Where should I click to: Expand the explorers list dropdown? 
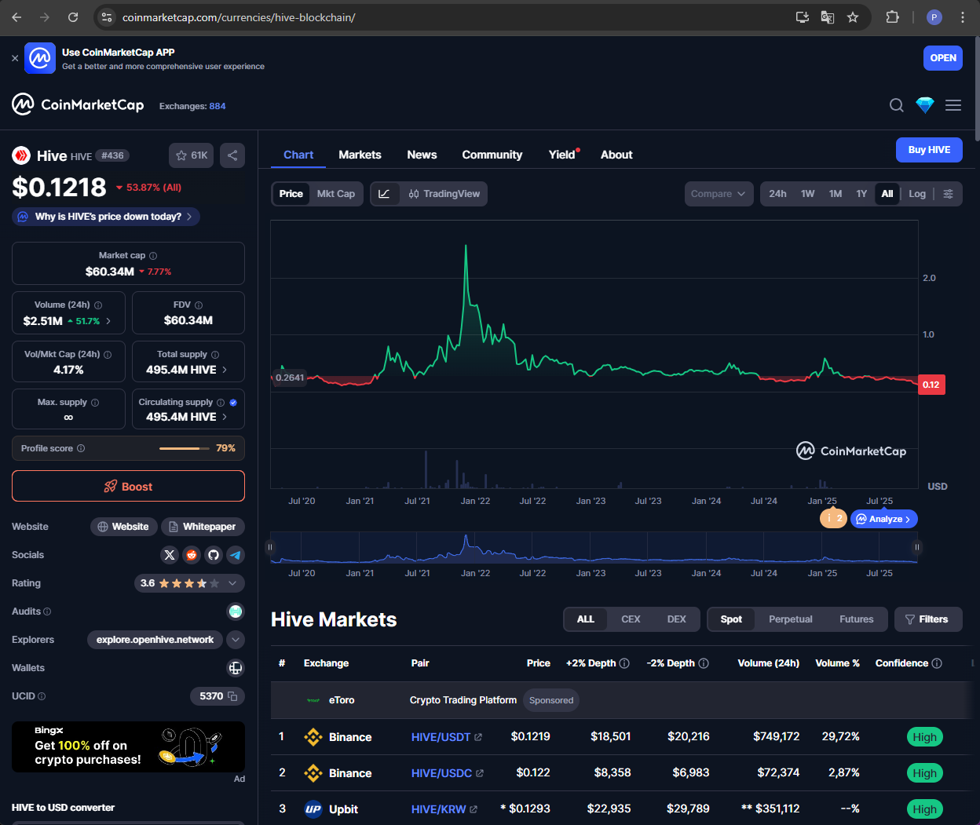(236, 640)
